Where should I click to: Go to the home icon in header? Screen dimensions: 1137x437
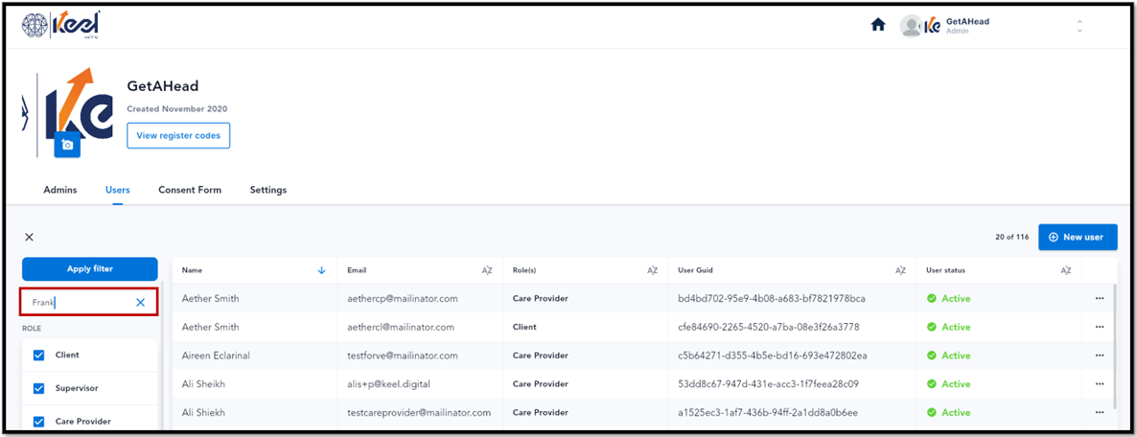[x=877, y=25]
